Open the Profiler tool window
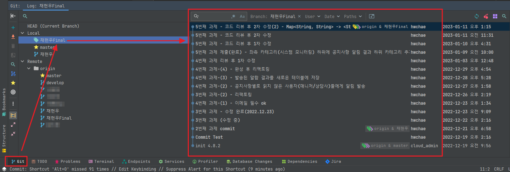Image resolution: width=510 pixels, height=172 pixels. pos(205,161)
